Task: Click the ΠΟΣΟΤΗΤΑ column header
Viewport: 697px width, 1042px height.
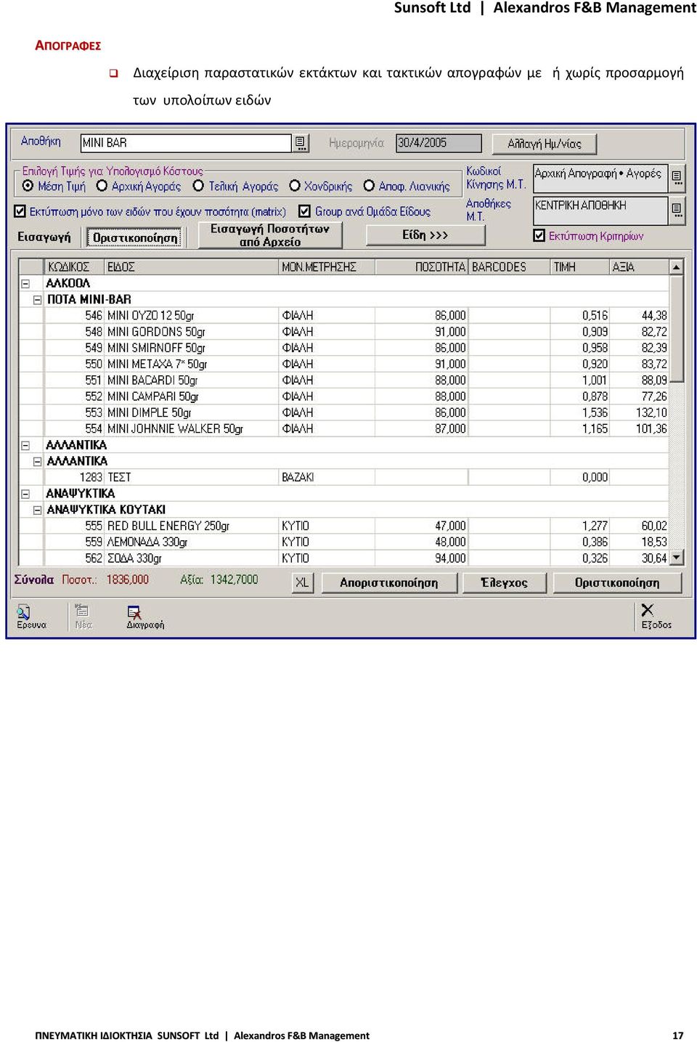Action: (x=422, y=267)
